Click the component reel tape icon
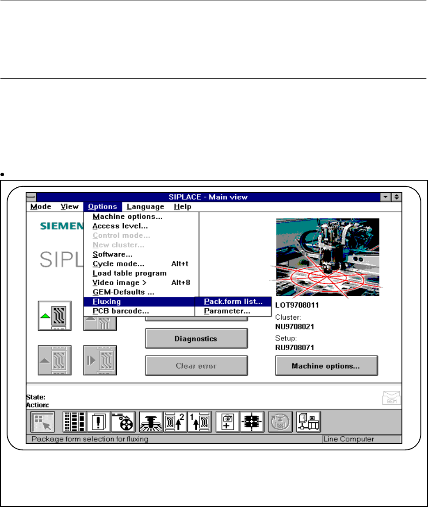 tap(123, 422)
